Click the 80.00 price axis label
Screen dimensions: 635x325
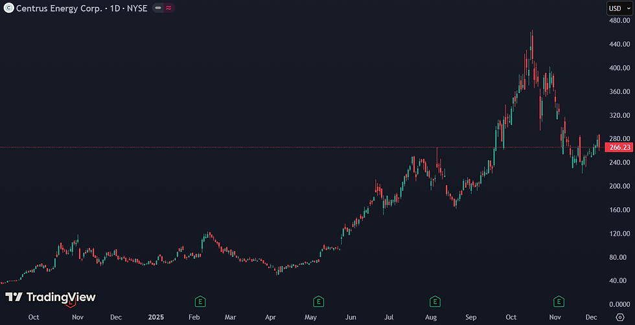click(619, 257)
